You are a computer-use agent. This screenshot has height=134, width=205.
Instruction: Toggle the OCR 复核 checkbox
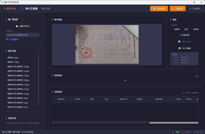pos(184,48)
